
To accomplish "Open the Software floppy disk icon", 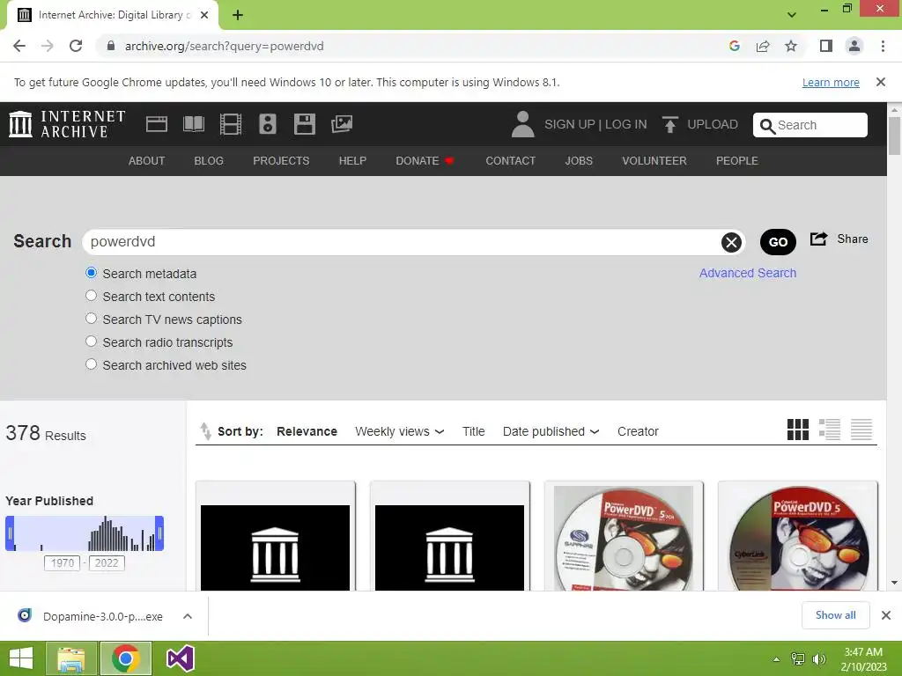I will click(x=304, y=124).
